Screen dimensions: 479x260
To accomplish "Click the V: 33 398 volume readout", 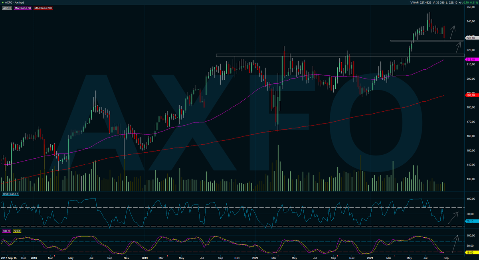I will [439, 2].
